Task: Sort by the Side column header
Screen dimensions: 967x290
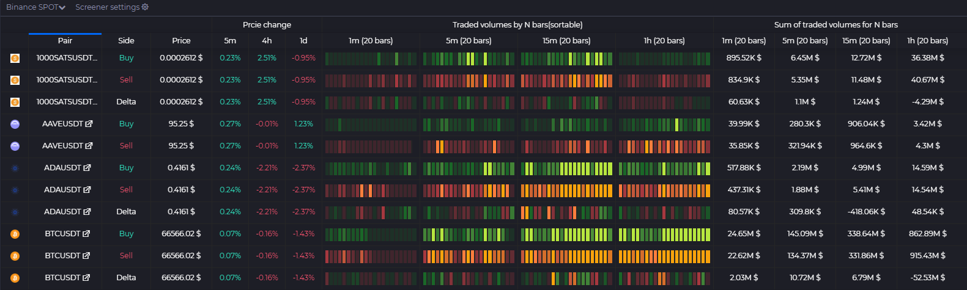Action: point(126,41)
